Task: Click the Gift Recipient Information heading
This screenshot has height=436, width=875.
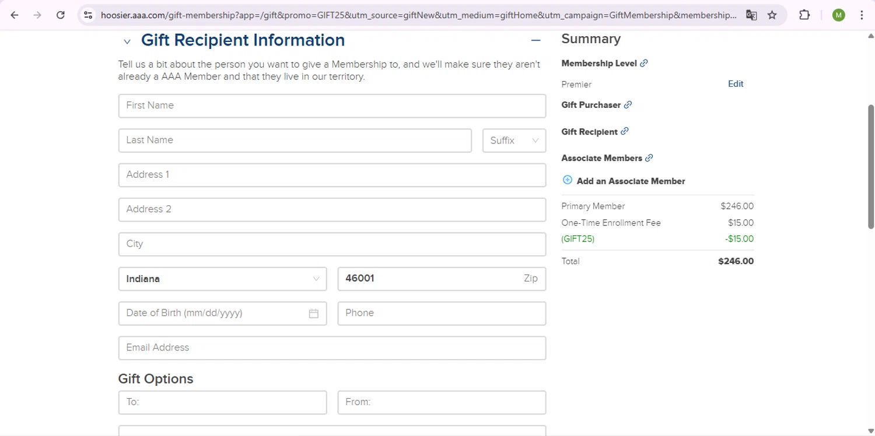Action: click(243, 40)
